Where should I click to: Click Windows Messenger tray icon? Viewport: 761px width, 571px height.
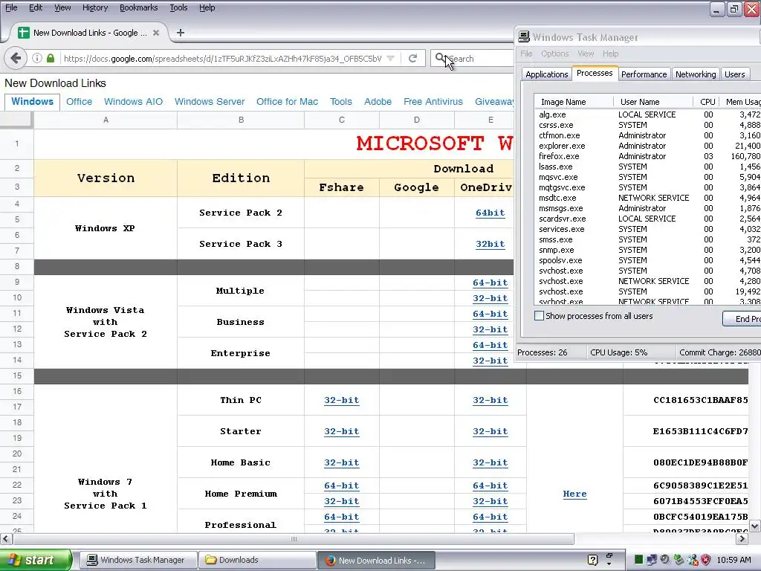(693, 560)
